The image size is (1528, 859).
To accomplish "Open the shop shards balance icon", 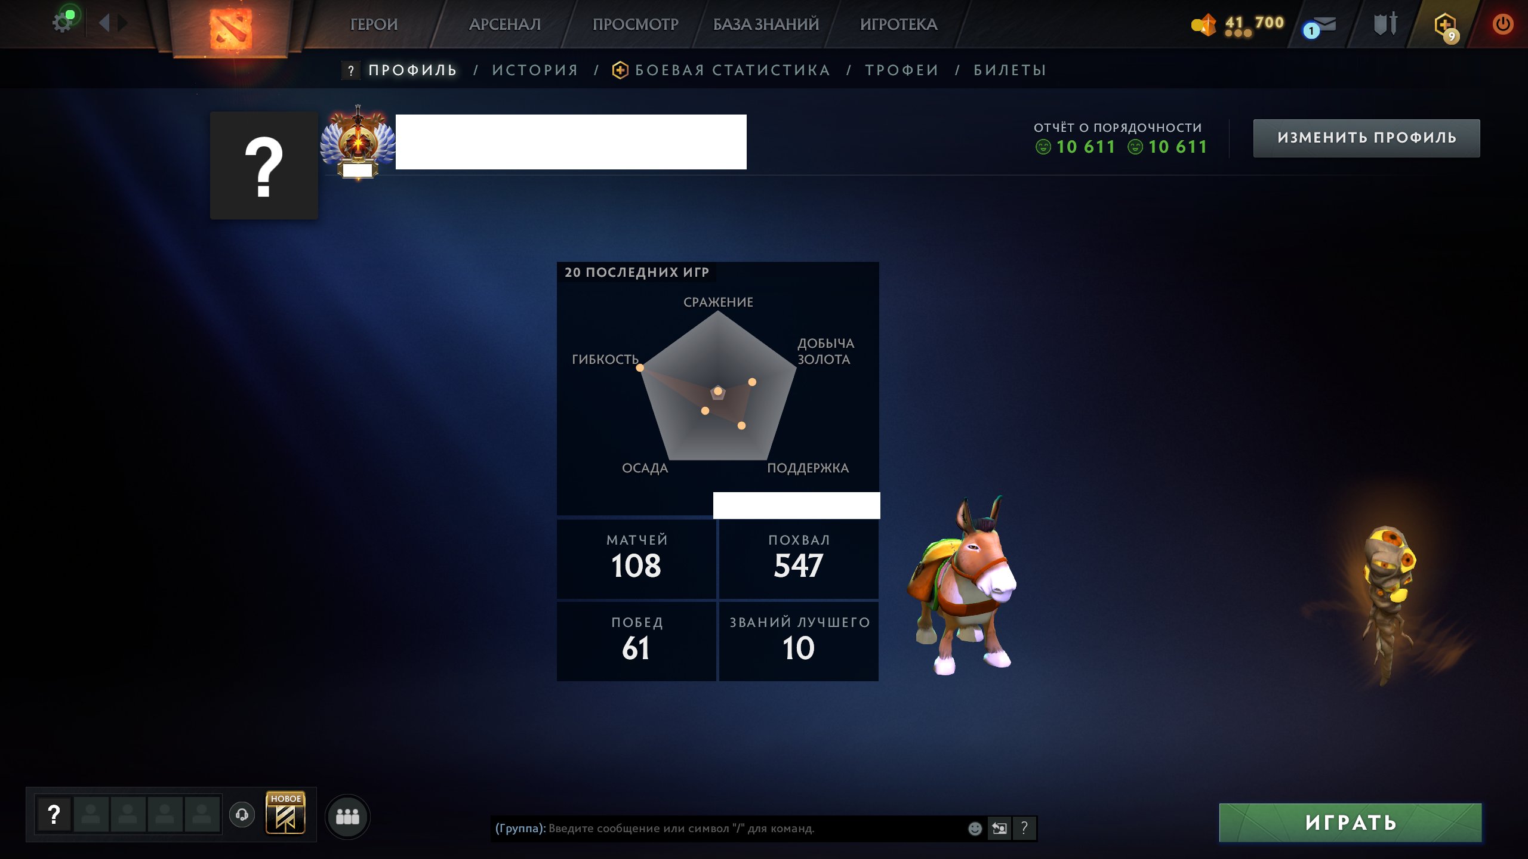I will (x=1203, y=24).
